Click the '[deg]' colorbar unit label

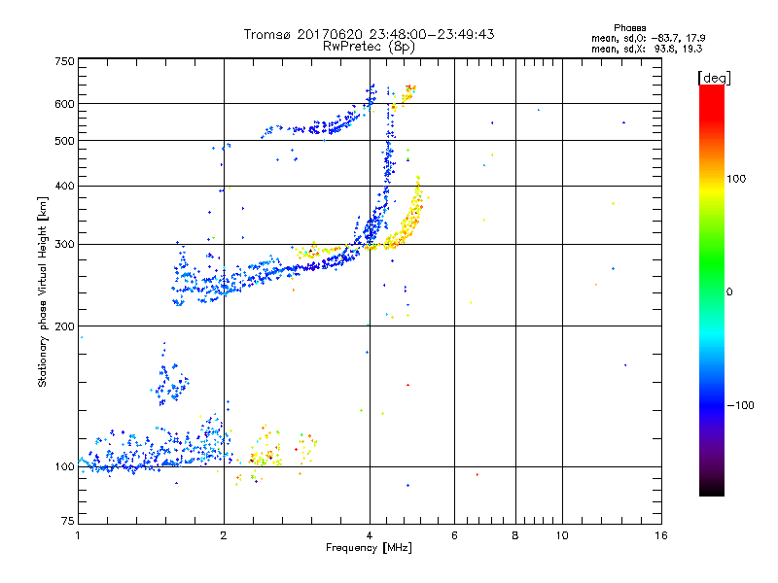(714, 78)
